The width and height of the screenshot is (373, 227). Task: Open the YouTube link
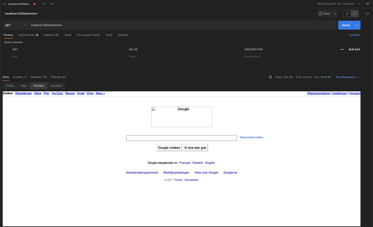[57, 93]
